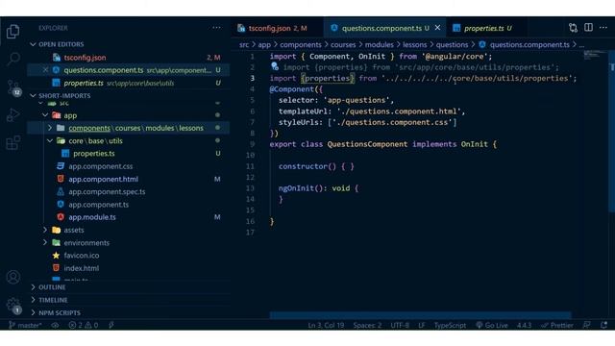Open the Run and Debug view
The image size is (615, 346).
12,115
